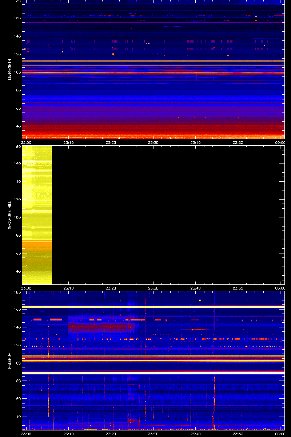Click the LEARMONTH station axis label
The height and width of the screenshot is (437, 291).
point(9,69)
